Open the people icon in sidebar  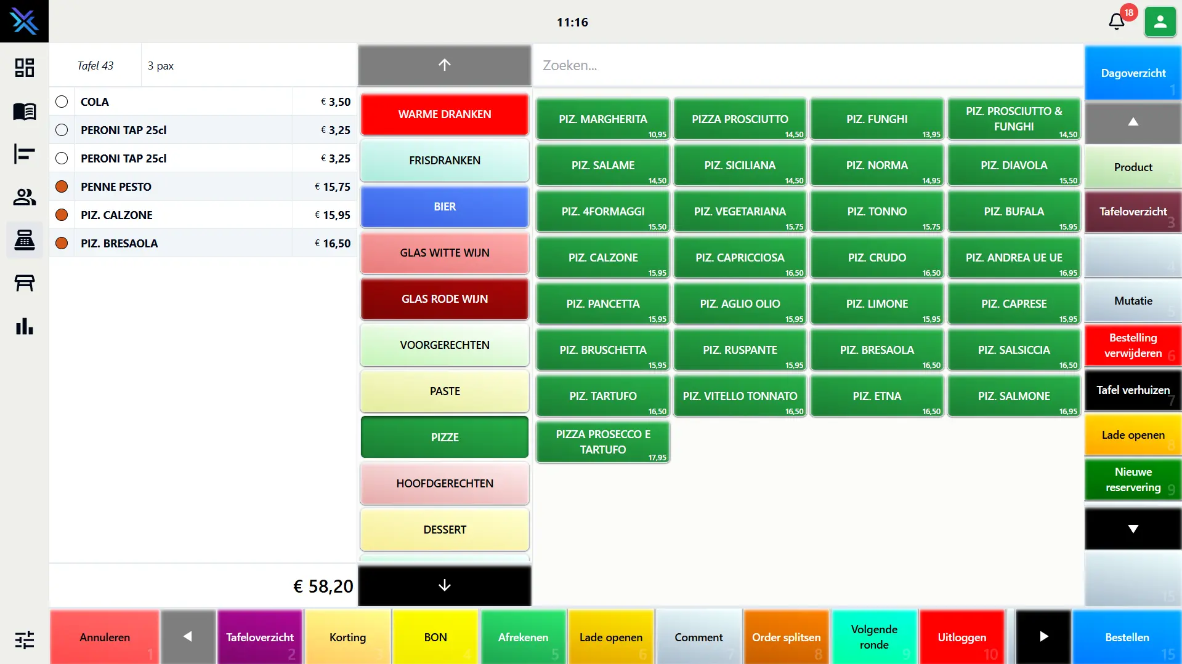point(24,197)
